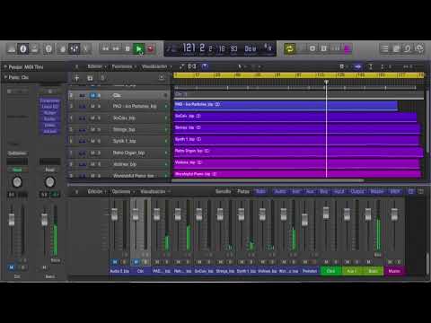
Task: Click the yellow cycle range ruler
Action: (299, 75)
